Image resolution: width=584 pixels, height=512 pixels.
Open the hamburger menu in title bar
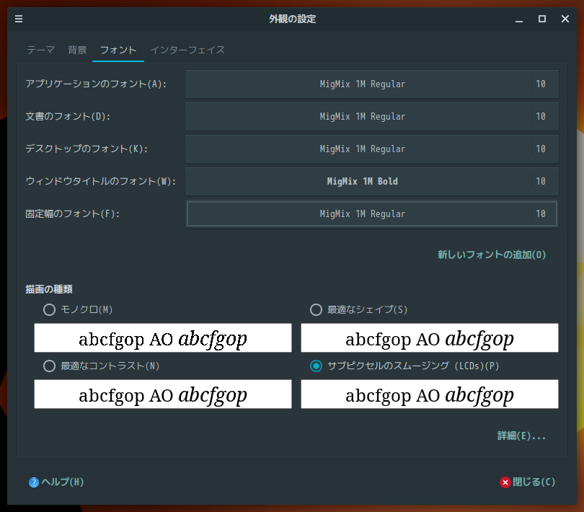click(x=19, y=19)
